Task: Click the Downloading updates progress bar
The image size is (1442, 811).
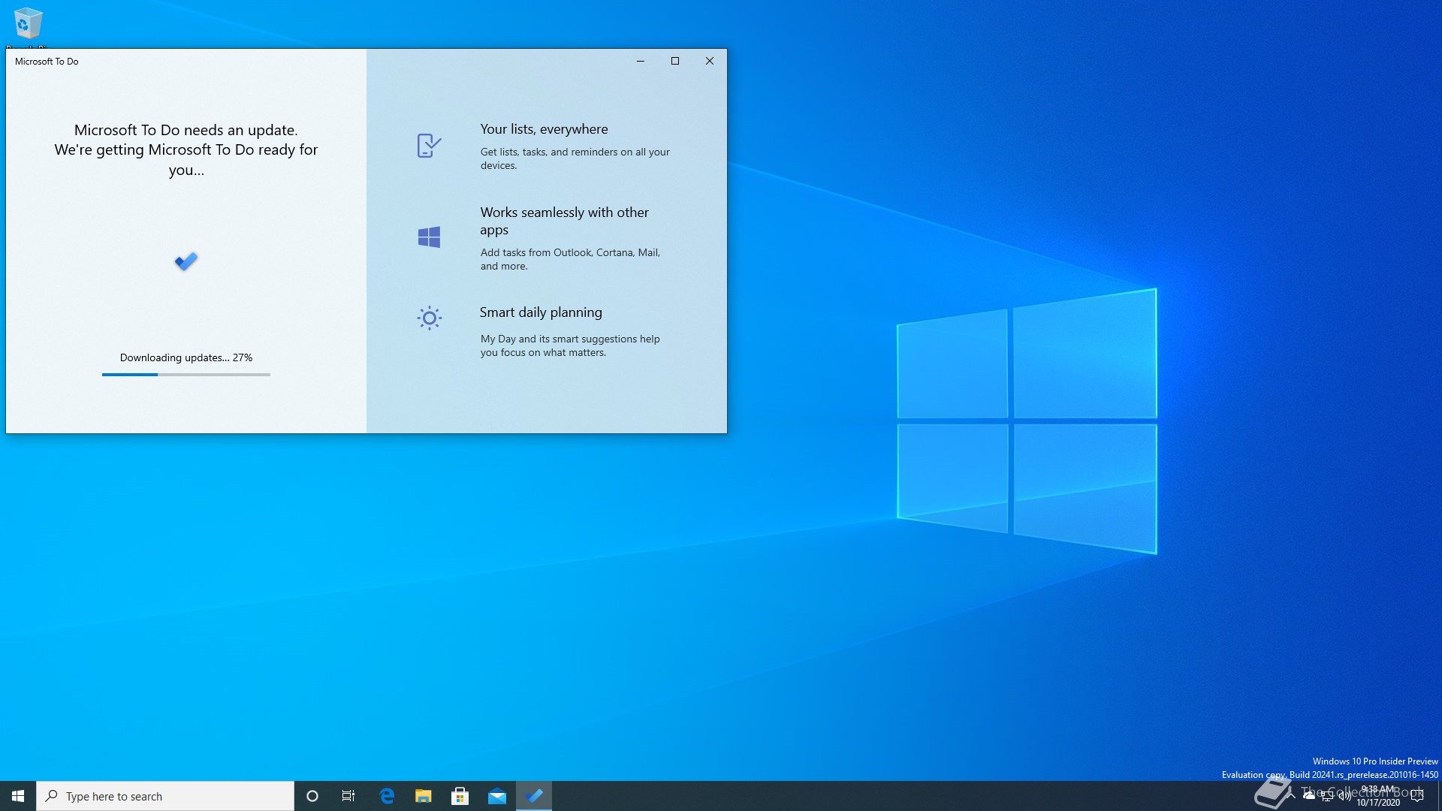Action: point(186,374)
